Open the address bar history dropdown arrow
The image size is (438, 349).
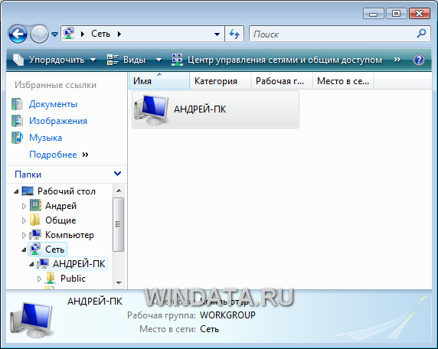pos(217,34)
